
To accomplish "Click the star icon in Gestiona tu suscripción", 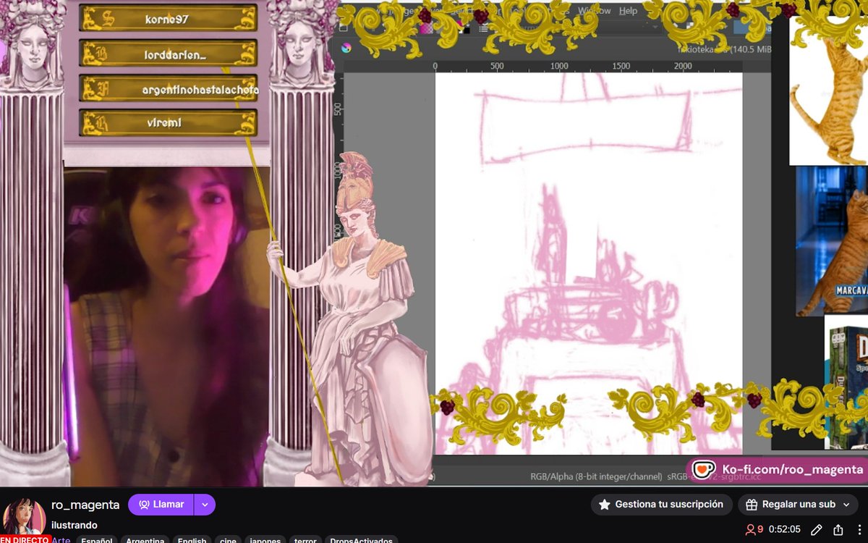I will tap(605, 504).
